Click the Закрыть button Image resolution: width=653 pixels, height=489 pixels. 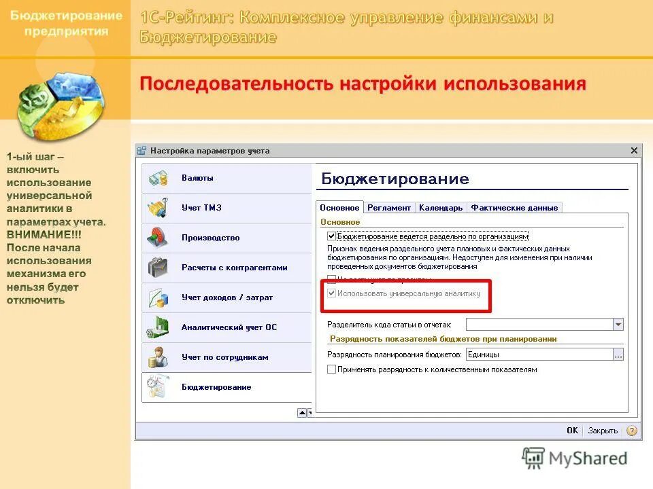(601, 430)
